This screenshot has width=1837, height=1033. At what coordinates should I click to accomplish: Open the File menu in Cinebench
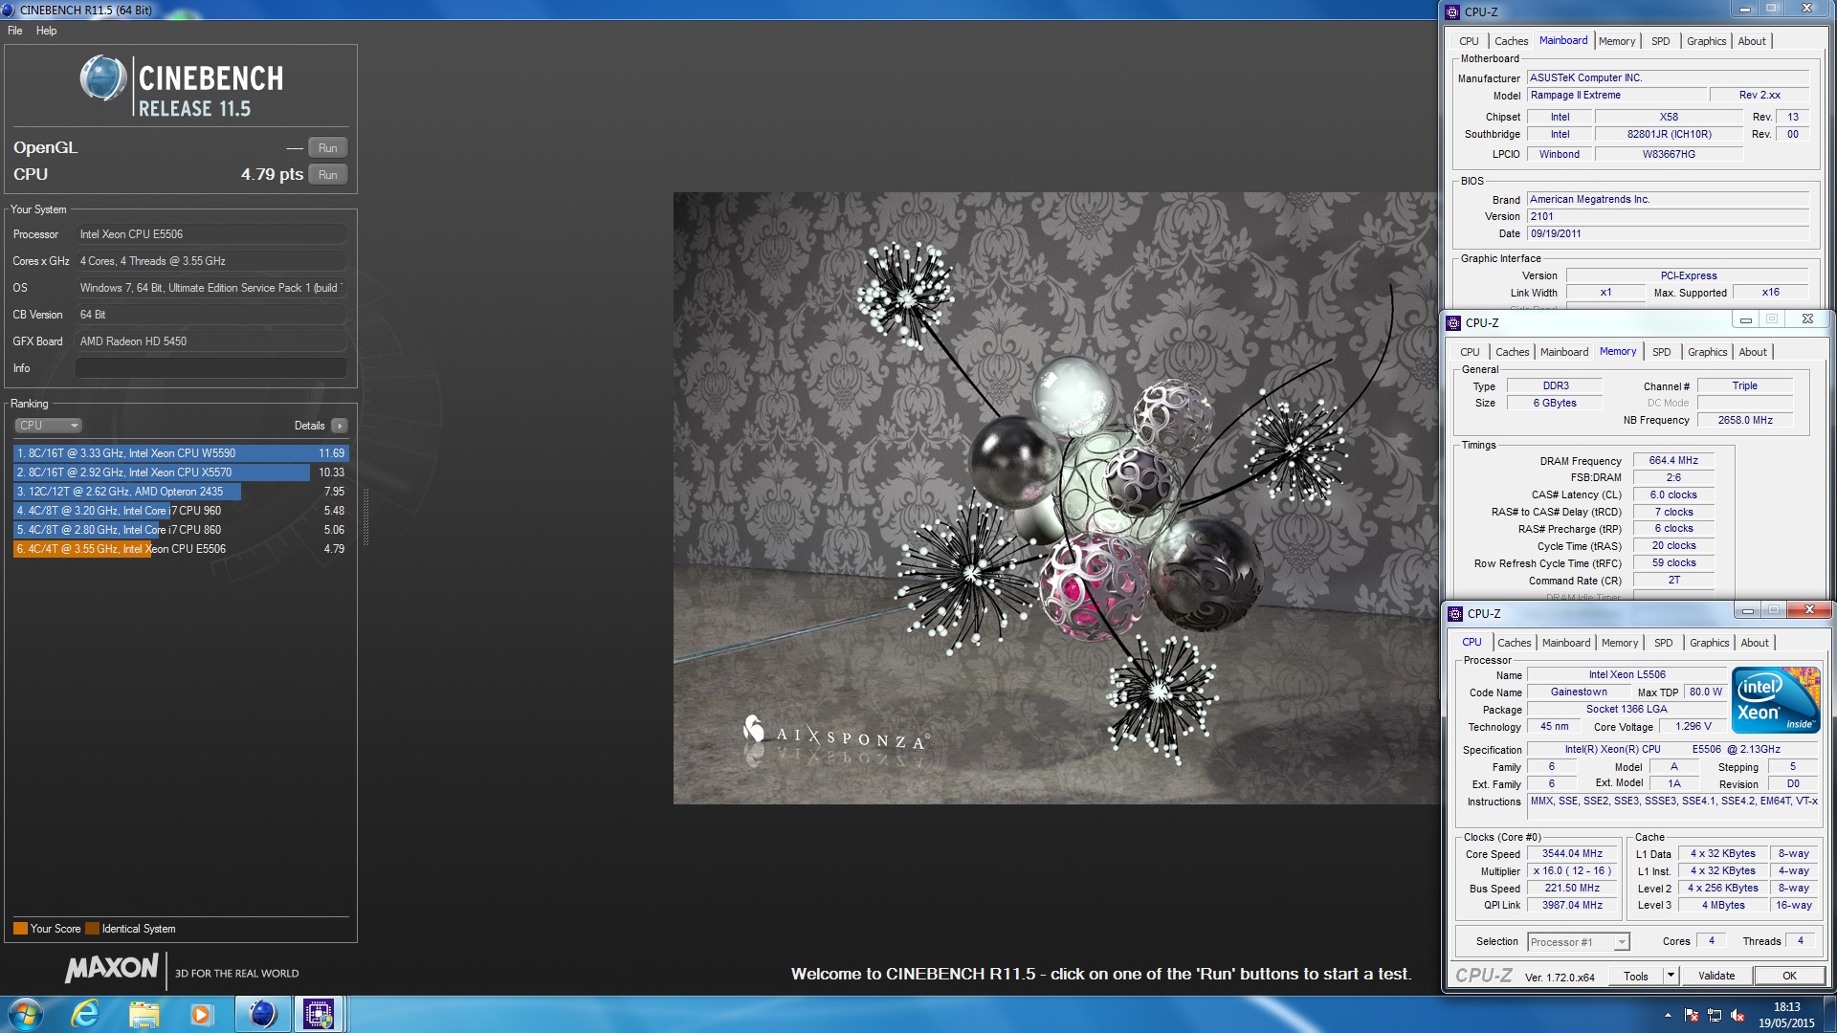(x=15, y=31)
